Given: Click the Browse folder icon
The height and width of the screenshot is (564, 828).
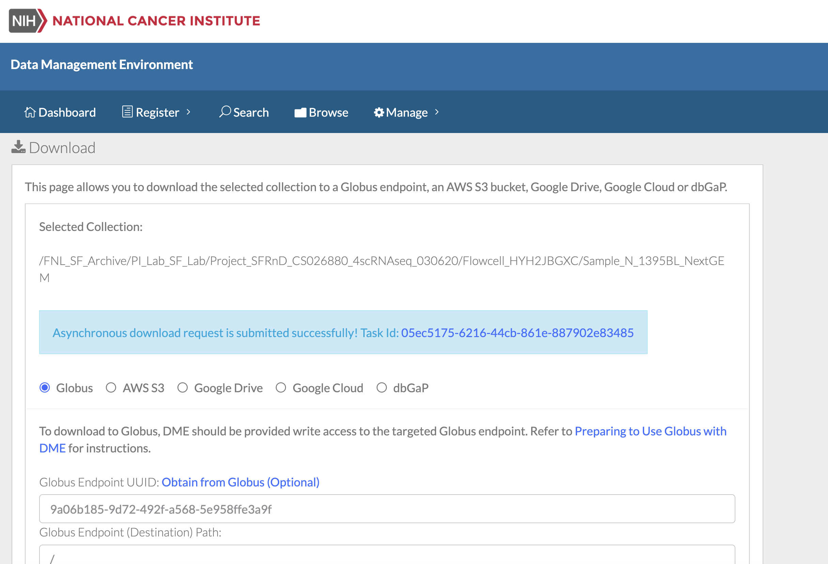Looking at the screenshot, I should [300, 113].
